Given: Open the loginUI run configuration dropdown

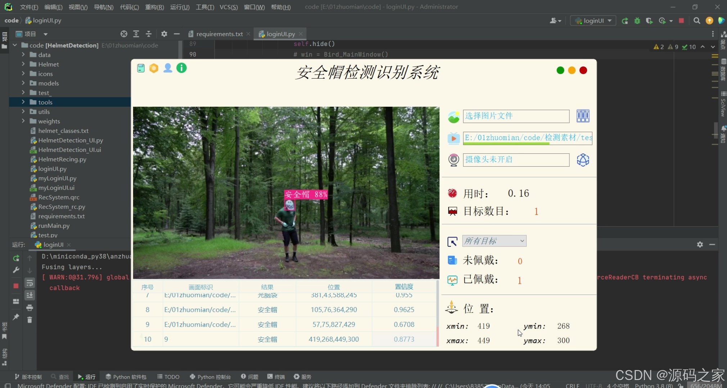Looking at the screenshot, I should click(x=593, y=21).
